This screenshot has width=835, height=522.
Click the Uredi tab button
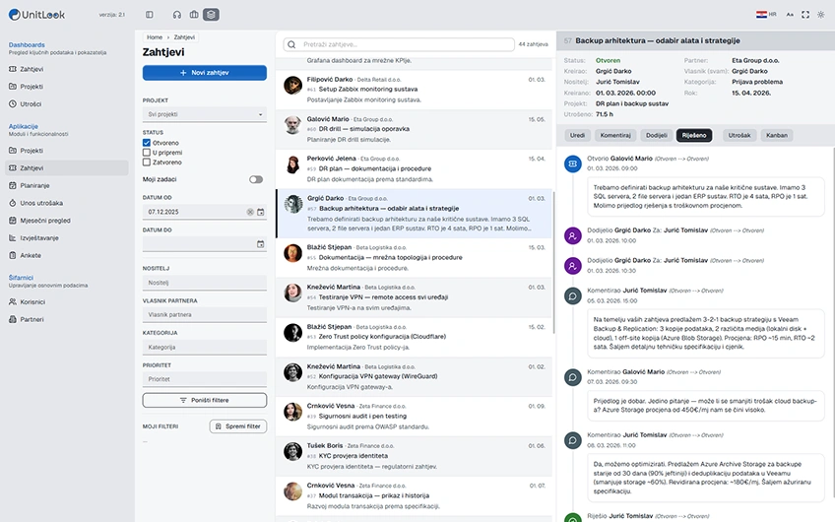pos(577,135)
